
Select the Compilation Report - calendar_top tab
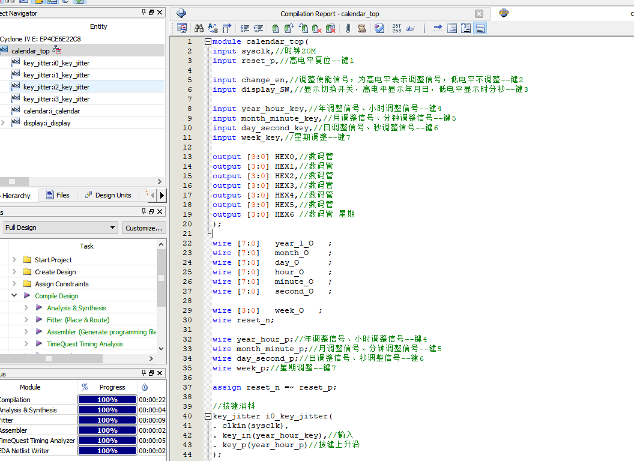[x=330, y=14]
